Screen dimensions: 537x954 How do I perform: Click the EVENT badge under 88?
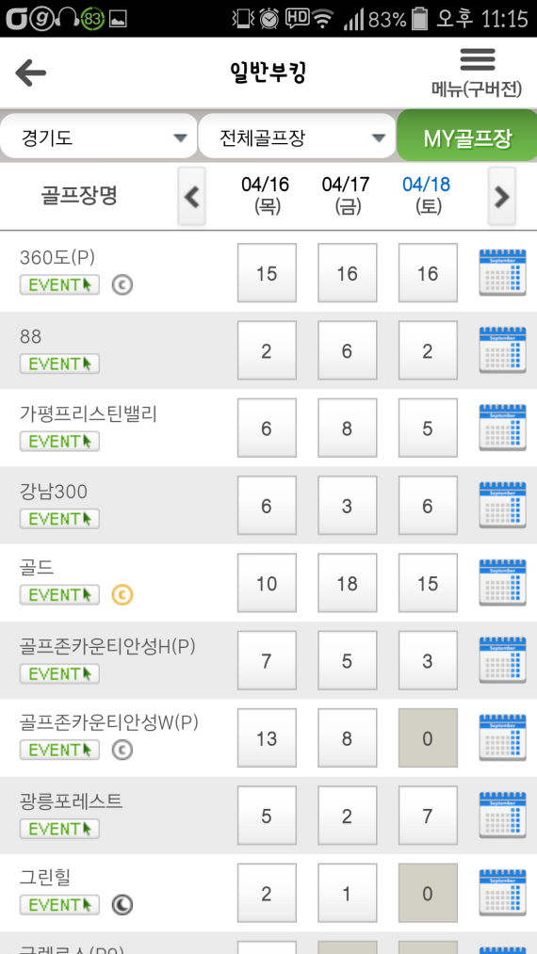[59, 364]
